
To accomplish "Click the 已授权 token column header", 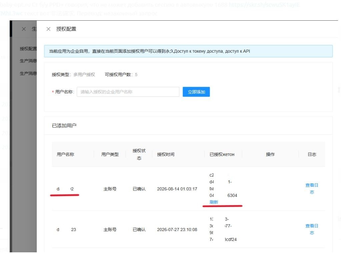I will point(222,154).
